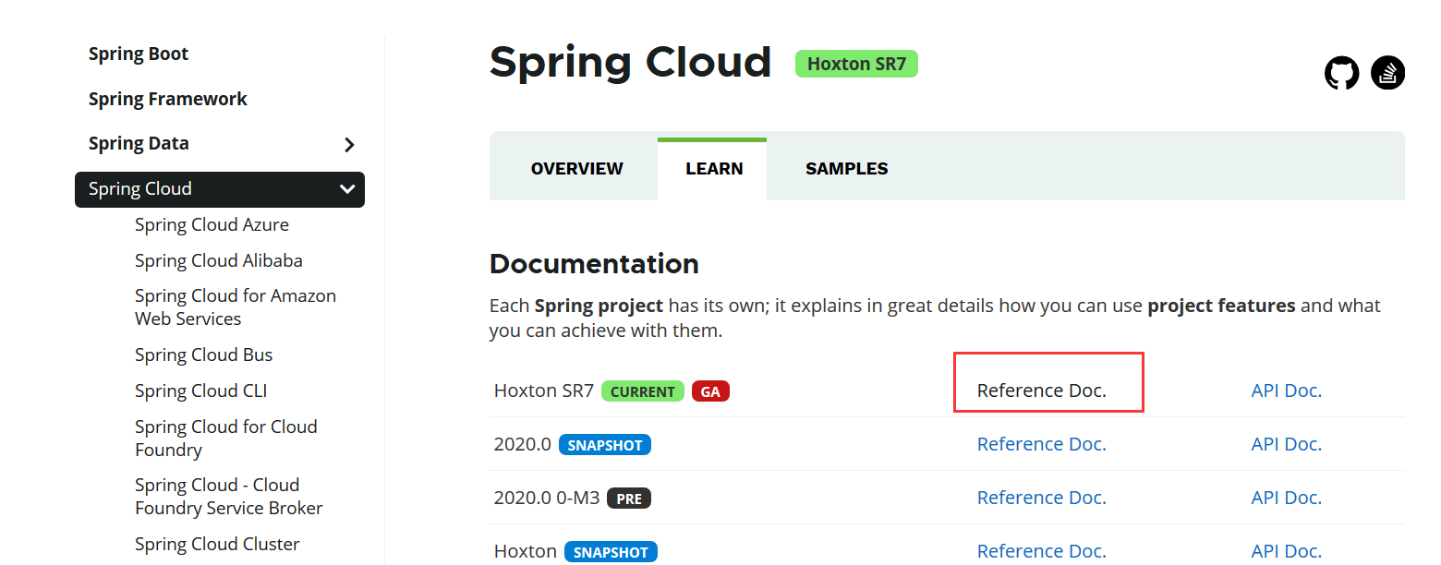Open API Doc. for Hoxton SR7
1441x565 pixels.
coord(1287,391)
